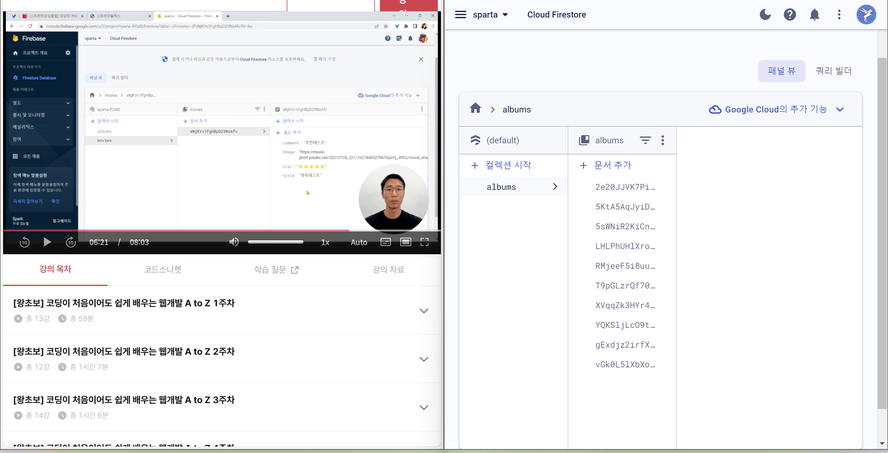Click the albums breadcrumb
Viewport: 888px width, 453px height.
coord(516,109)
